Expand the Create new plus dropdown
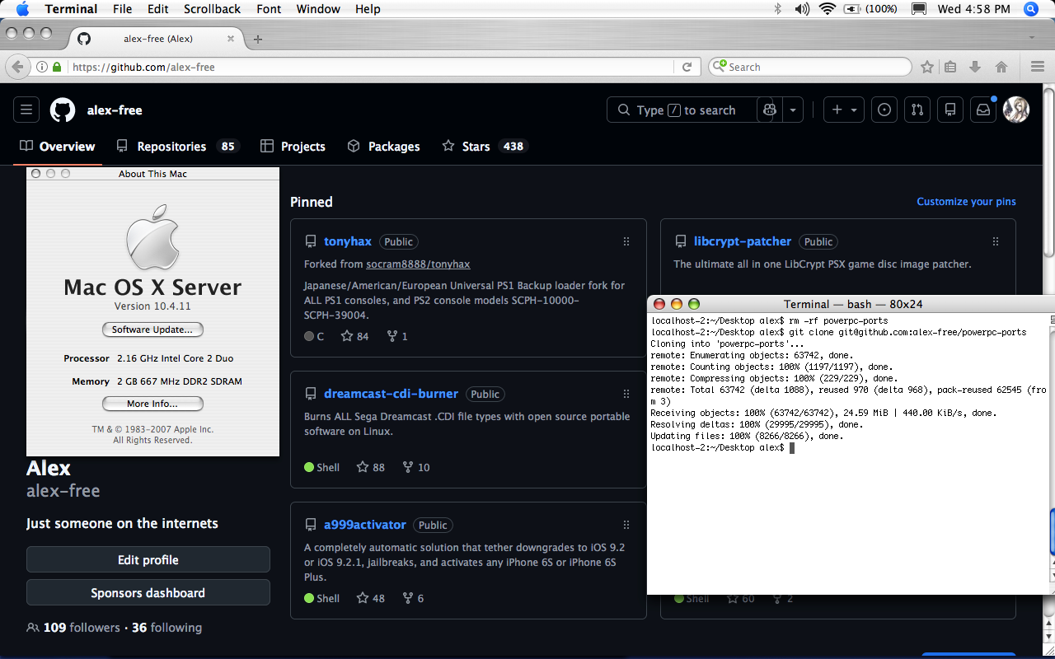The height and width of the screenshot is (659, 1055). (845, 110)
